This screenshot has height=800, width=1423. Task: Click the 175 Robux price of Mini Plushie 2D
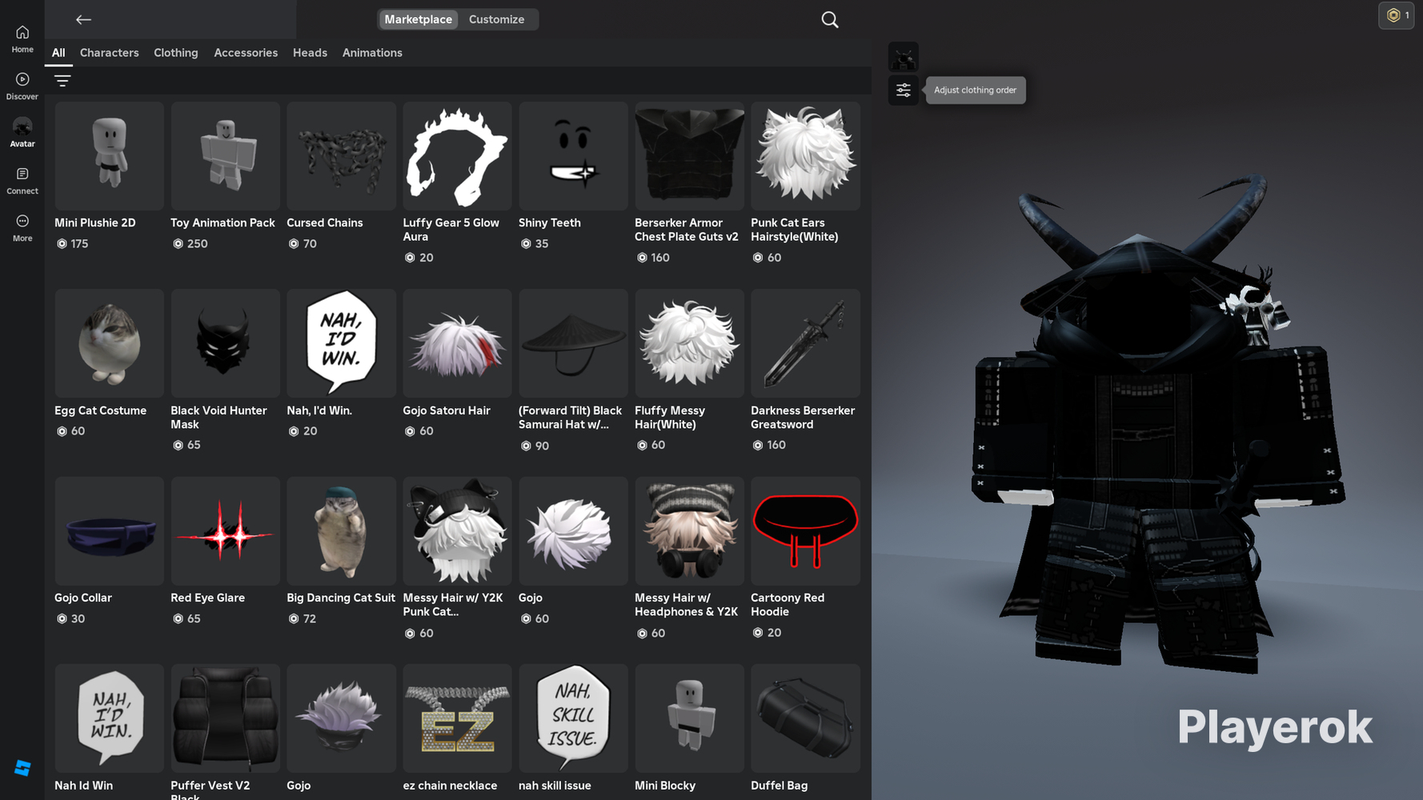(x=73, y=244)
